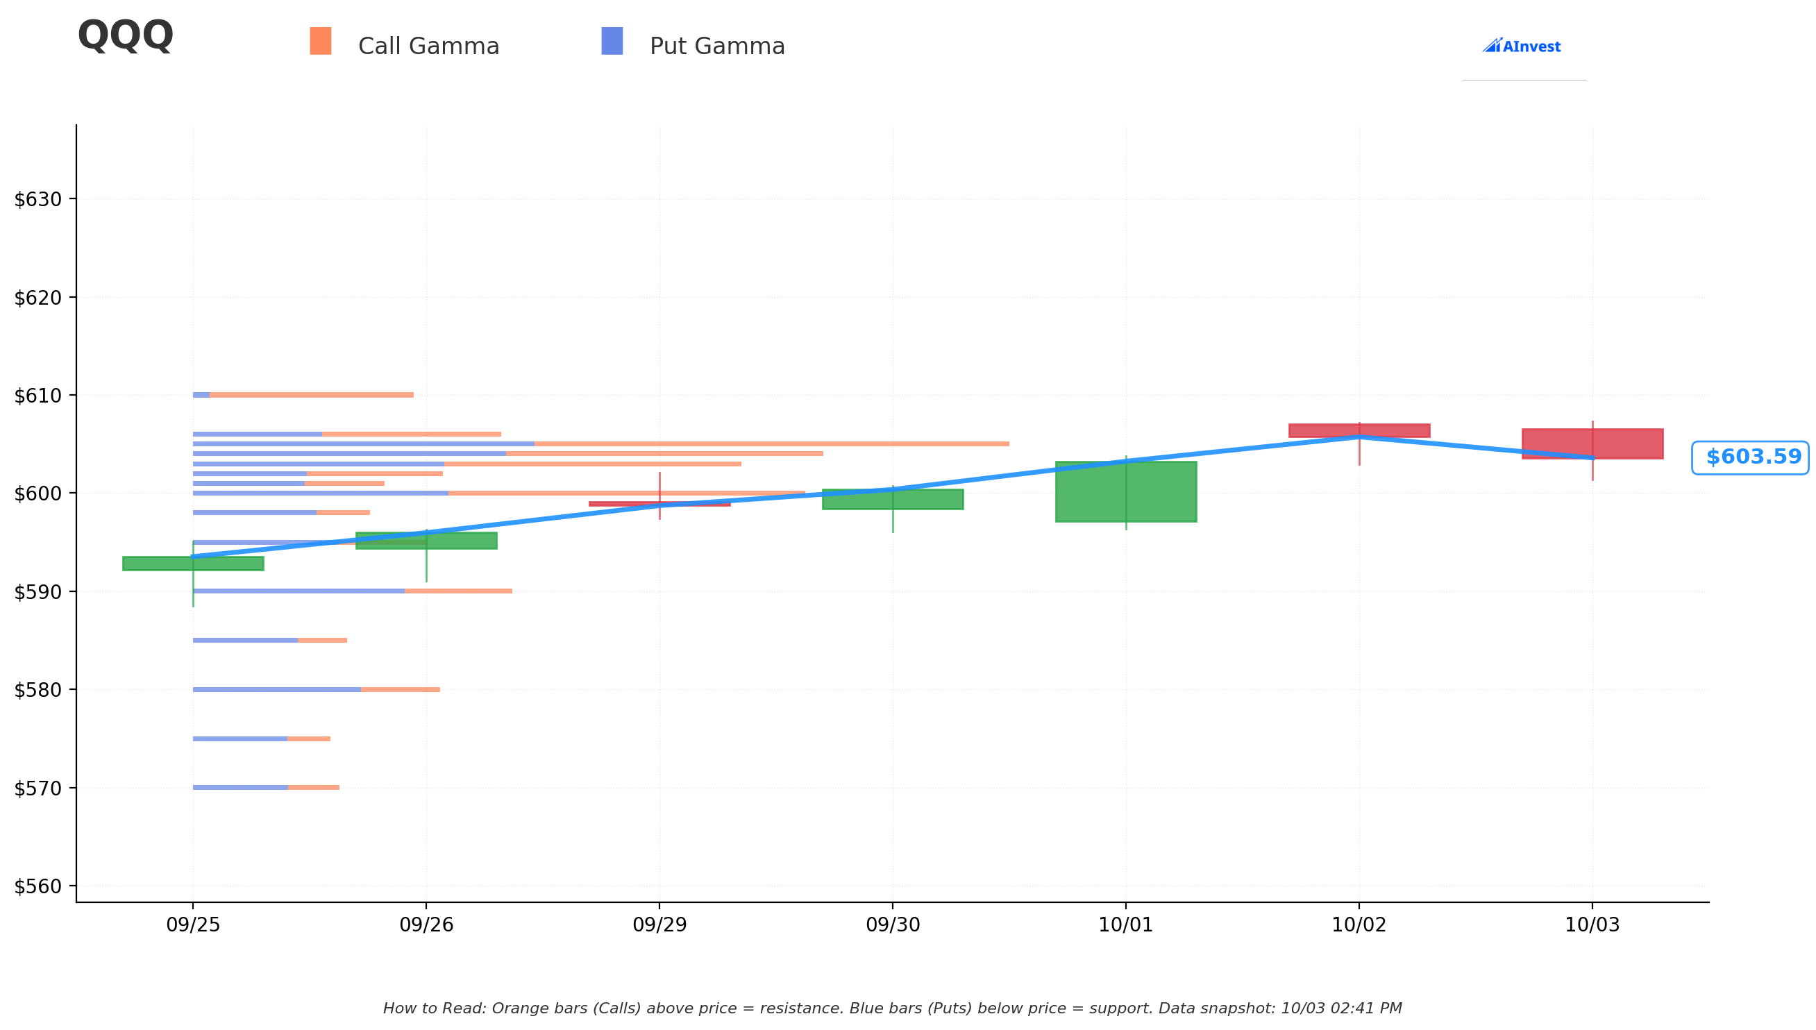Click the $600 price axis label
The image size is (1816, 1030).
[x=38, y=493]
